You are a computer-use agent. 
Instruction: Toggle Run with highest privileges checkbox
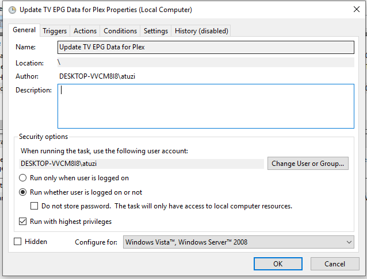(24, 222)
